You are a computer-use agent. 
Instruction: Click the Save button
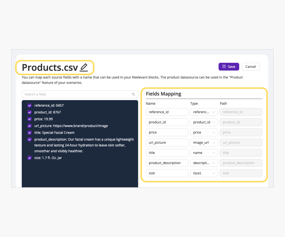pyautogui.click(x=229, y=67)
